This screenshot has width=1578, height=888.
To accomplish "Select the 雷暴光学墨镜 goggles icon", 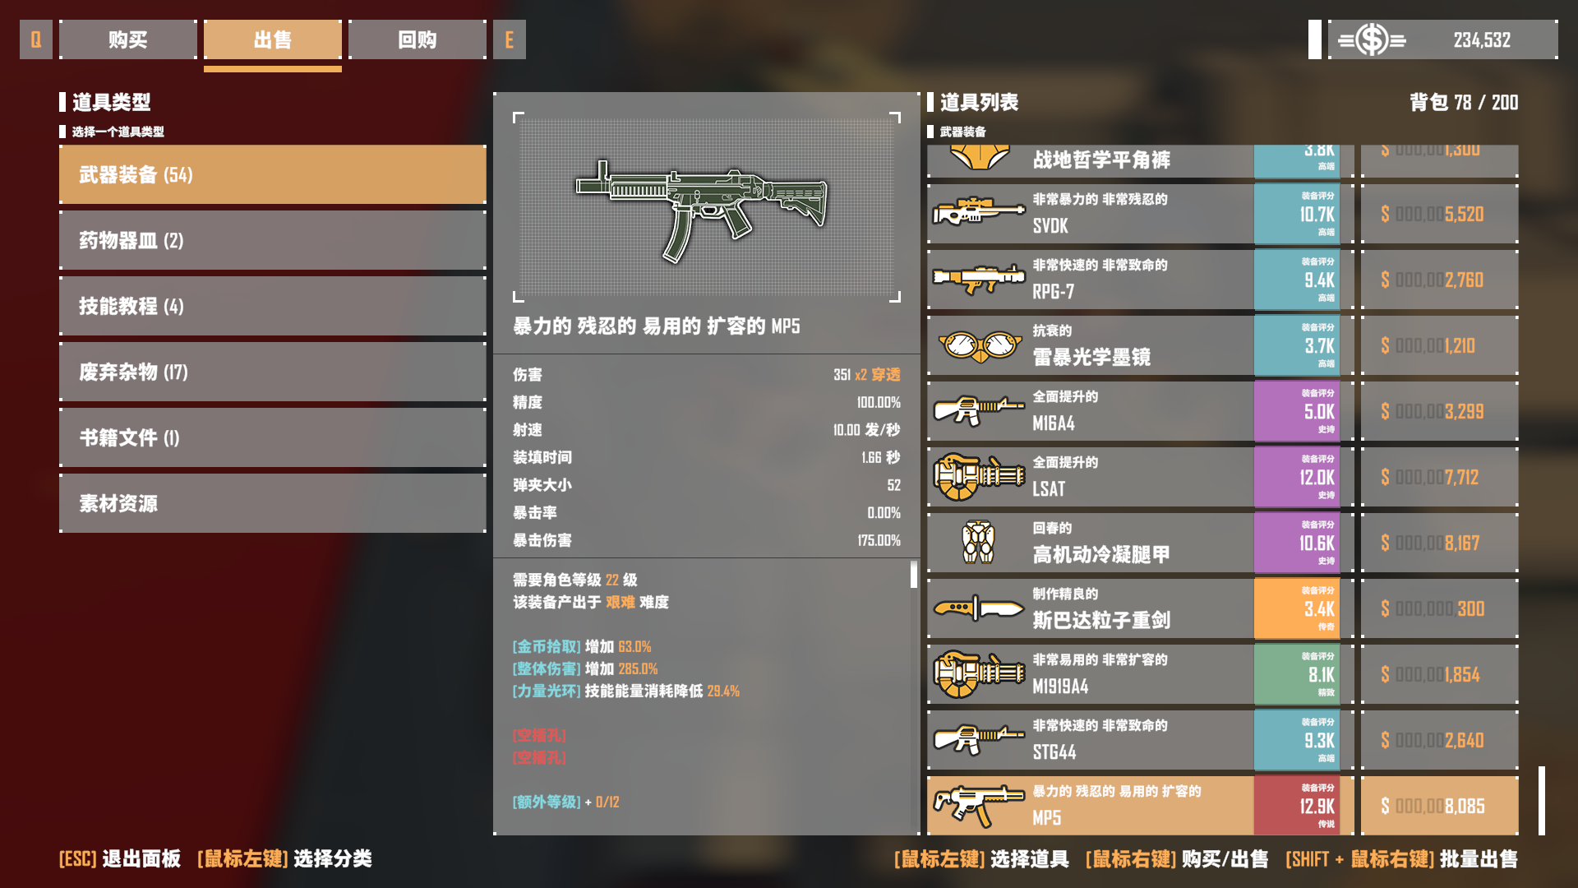I will pos(978,345).
